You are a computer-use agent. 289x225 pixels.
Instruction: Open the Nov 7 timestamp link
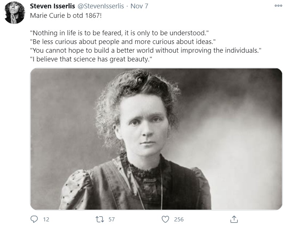point(139,7)
